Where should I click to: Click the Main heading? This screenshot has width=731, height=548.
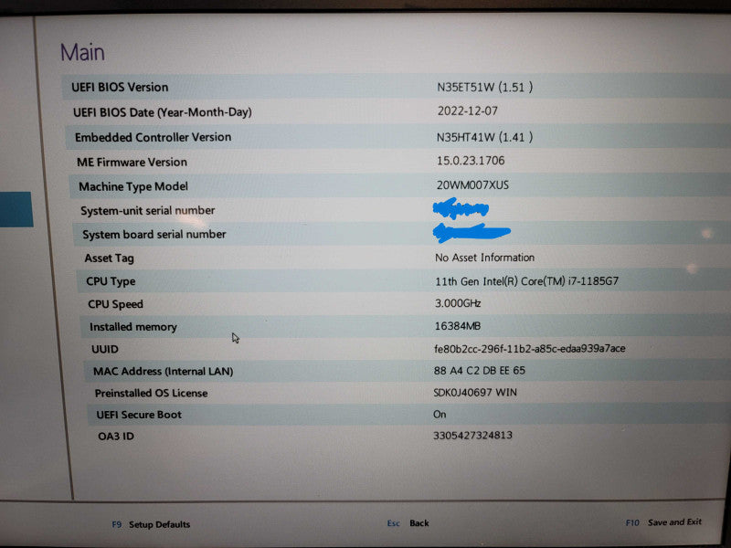tap(82, 52)
